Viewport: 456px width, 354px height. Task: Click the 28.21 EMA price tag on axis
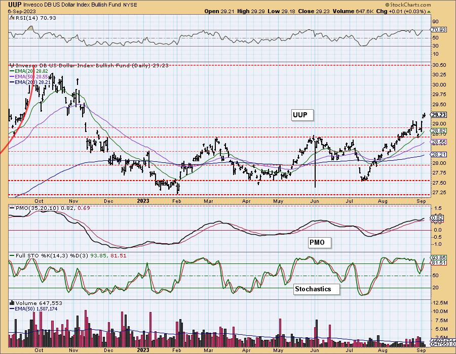(x=439, y=155)
